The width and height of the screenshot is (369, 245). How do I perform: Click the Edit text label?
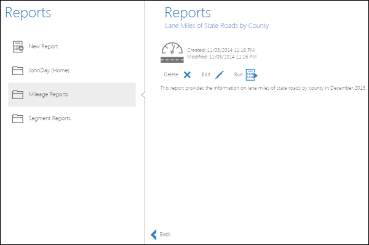pos(206,74)
